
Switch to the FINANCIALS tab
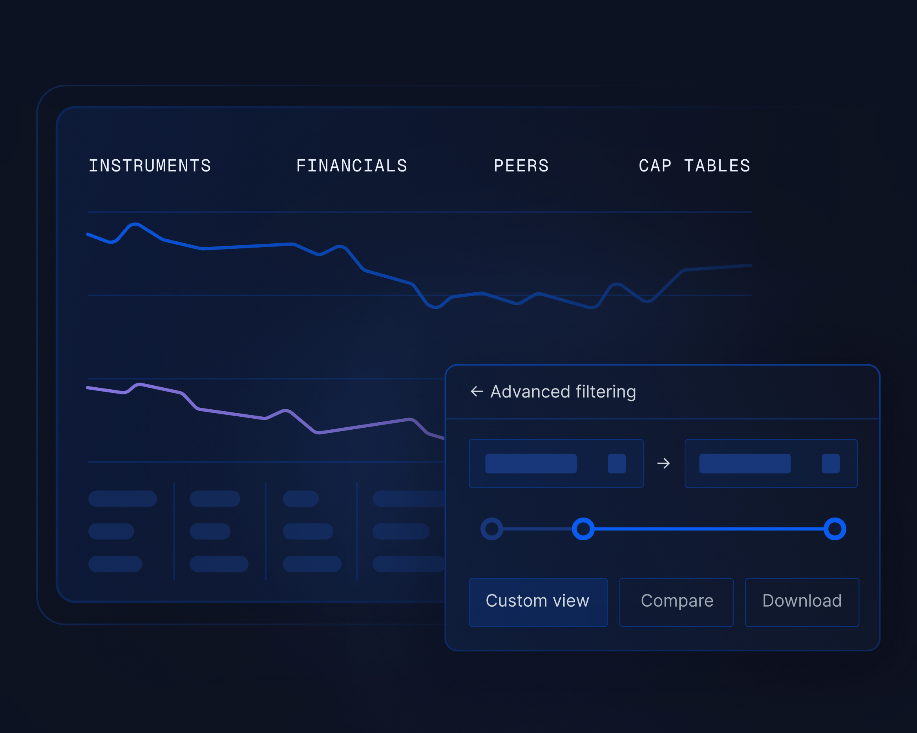[x=352, y=166]
